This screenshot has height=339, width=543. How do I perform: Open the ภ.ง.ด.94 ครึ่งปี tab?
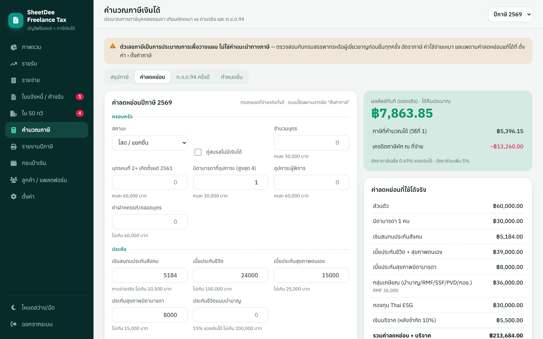coord(193,77)
